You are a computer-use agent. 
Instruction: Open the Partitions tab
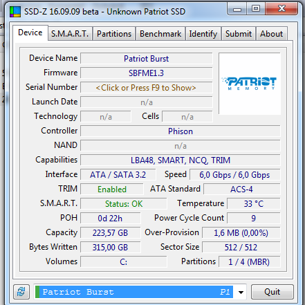coord(114,34)
